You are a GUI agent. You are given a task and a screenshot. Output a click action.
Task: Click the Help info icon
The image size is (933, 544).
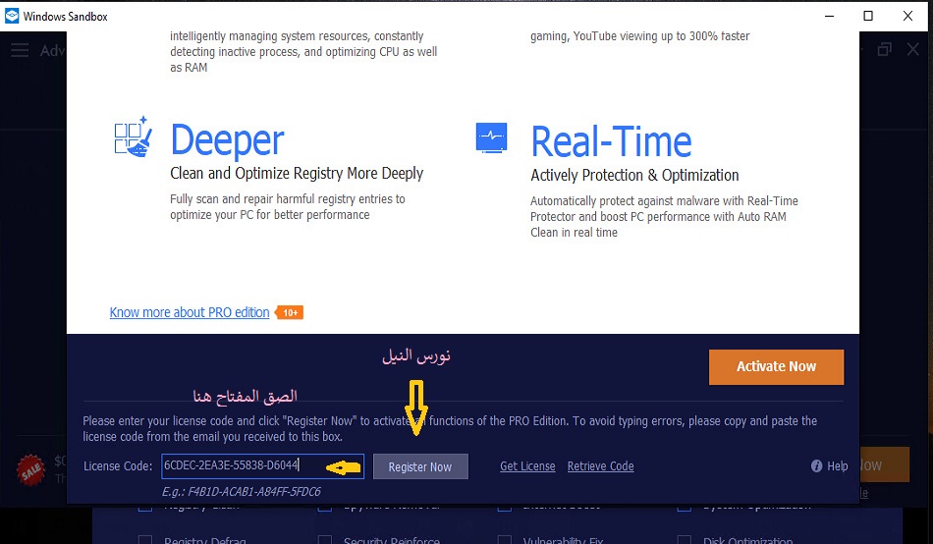coord(816,466)
